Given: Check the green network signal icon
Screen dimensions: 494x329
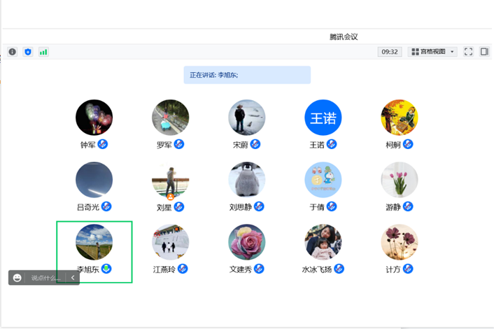Looking at the screenshot, I should pos(43,52).
